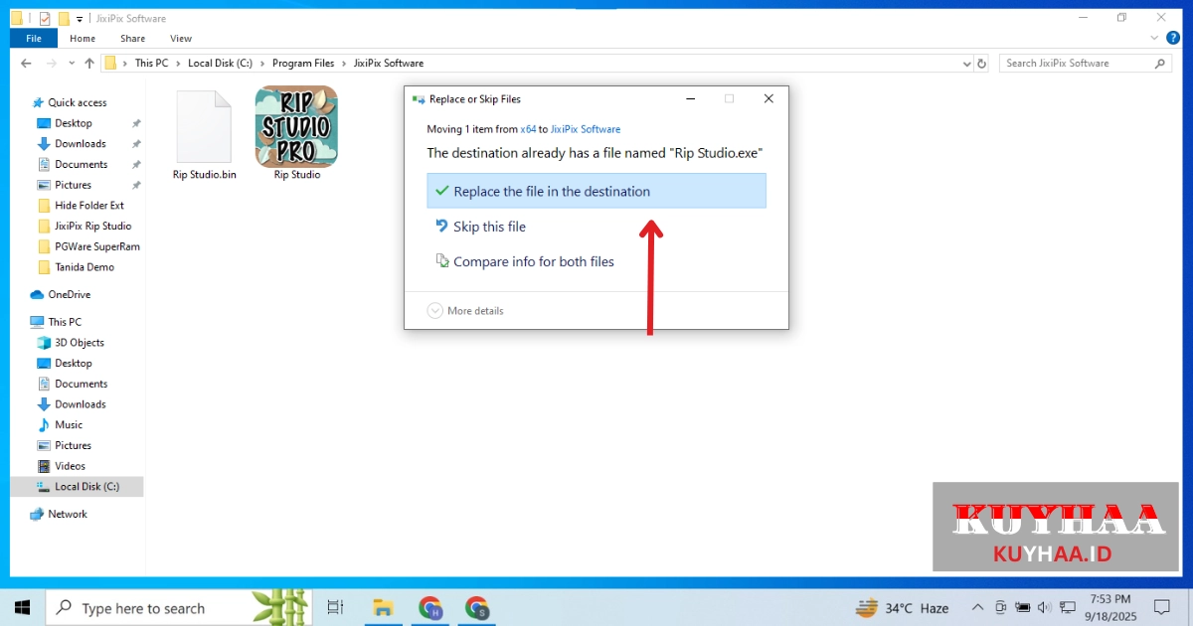Go back using the Back arrow
Image resolution: width=1193 pixels, height=626 pixels.
pos(27,63)
